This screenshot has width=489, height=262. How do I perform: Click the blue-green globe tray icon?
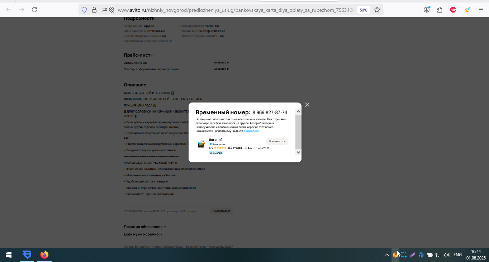[x=421, y=255]
